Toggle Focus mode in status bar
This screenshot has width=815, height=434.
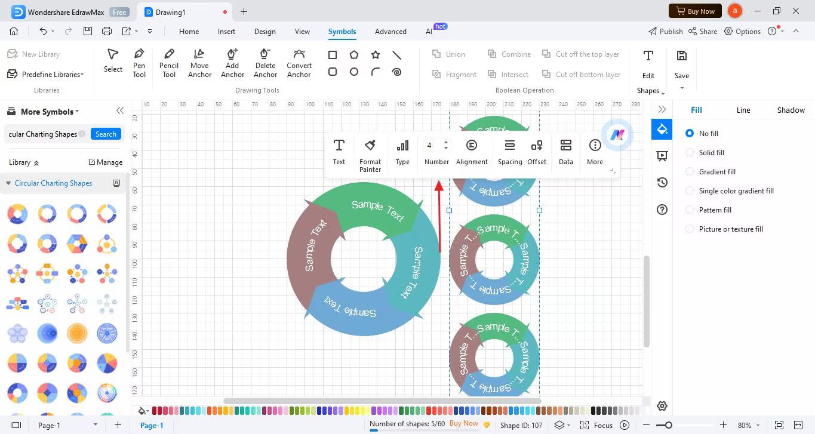596,425
